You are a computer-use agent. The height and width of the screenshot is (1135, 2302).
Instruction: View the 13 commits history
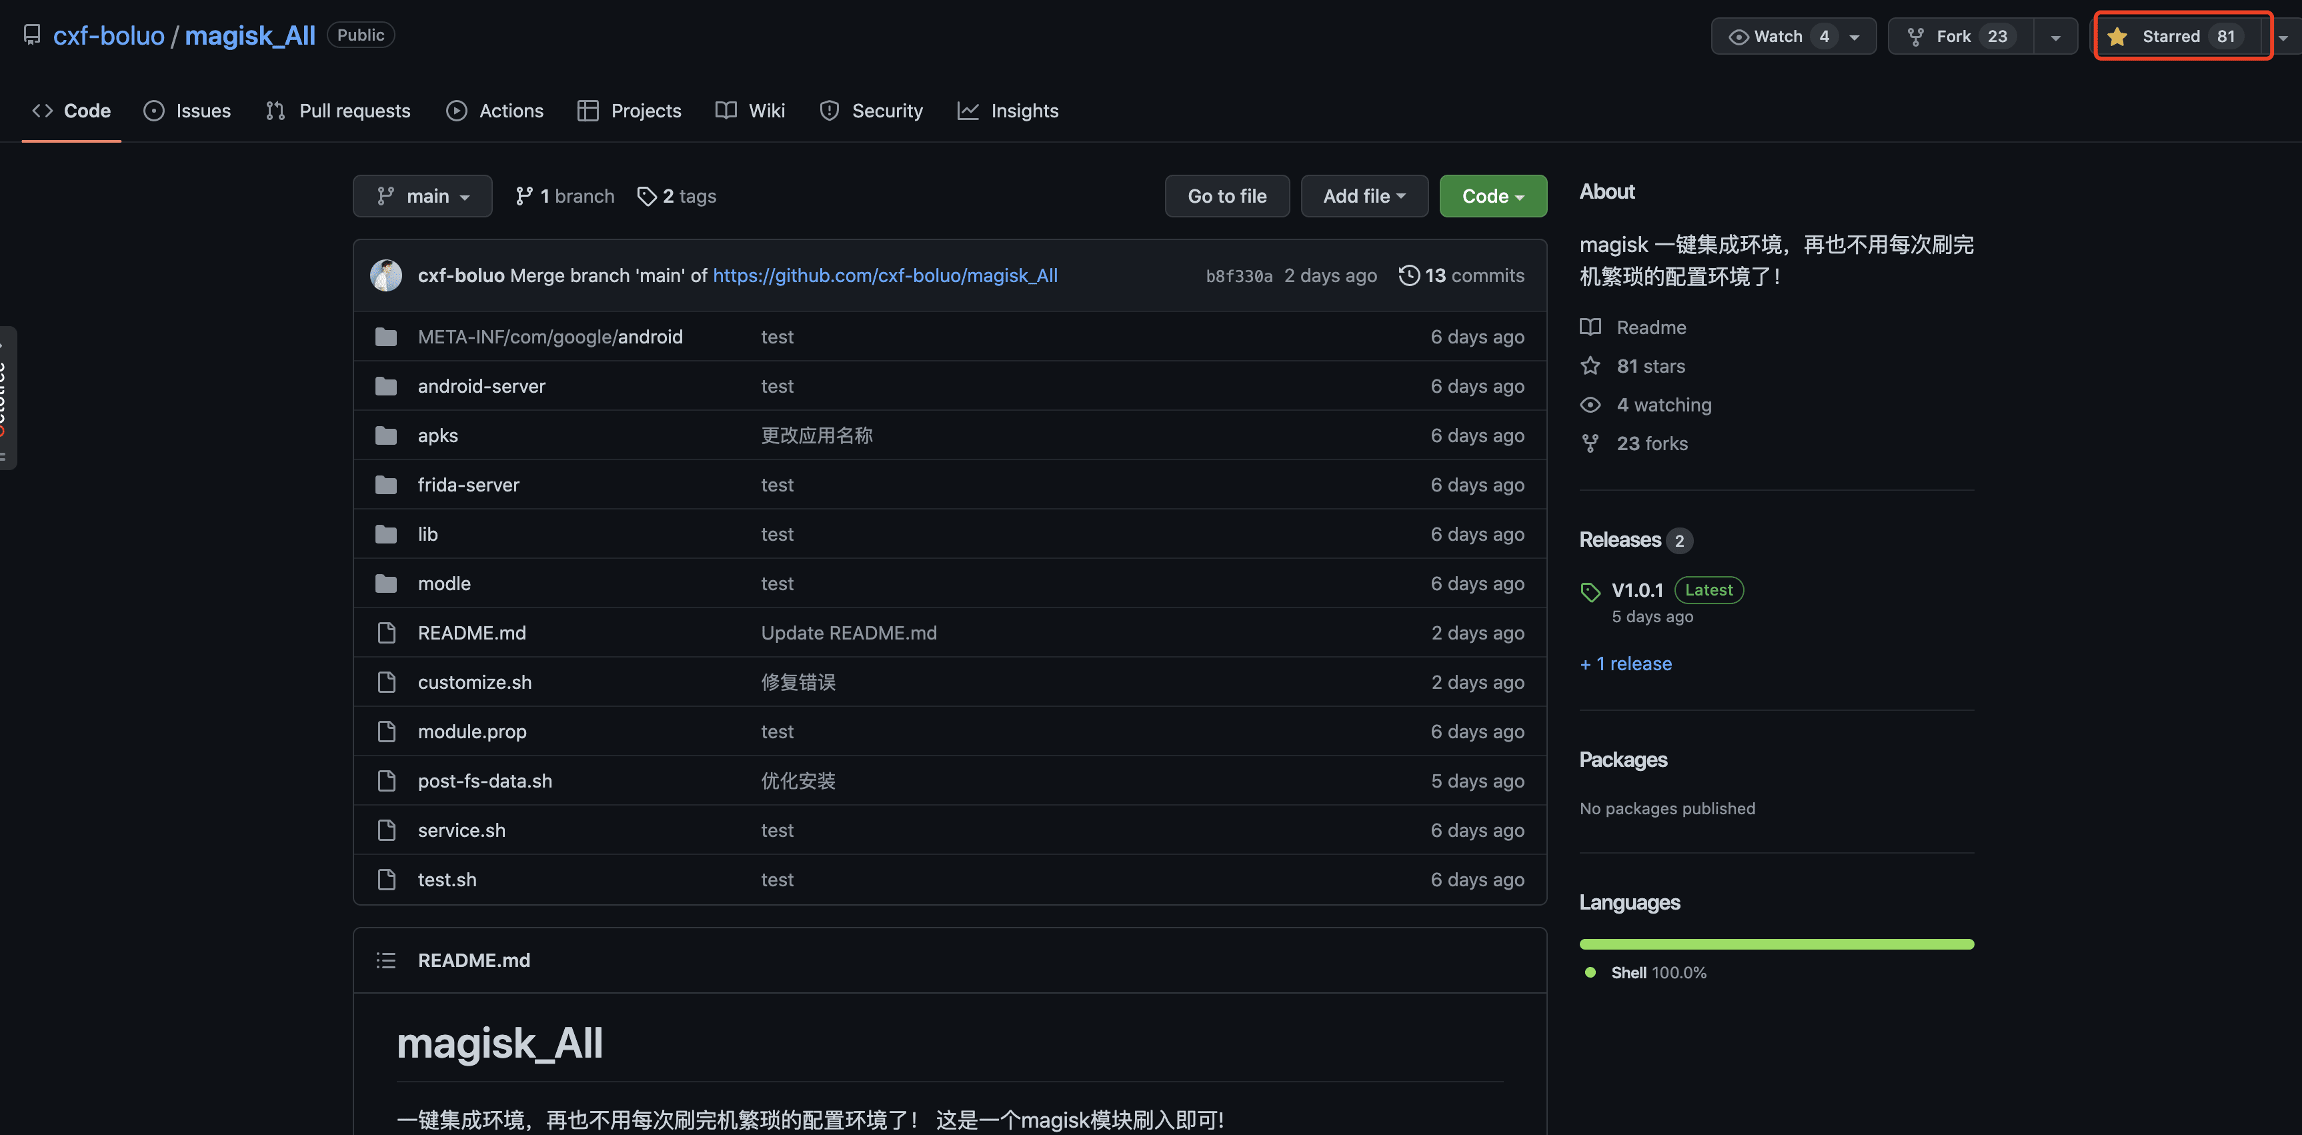1462,275
